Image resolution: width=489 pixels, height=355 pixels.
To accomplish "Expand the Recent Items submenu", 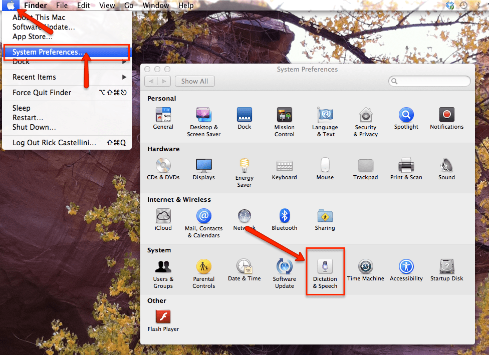I will point(67,77).
